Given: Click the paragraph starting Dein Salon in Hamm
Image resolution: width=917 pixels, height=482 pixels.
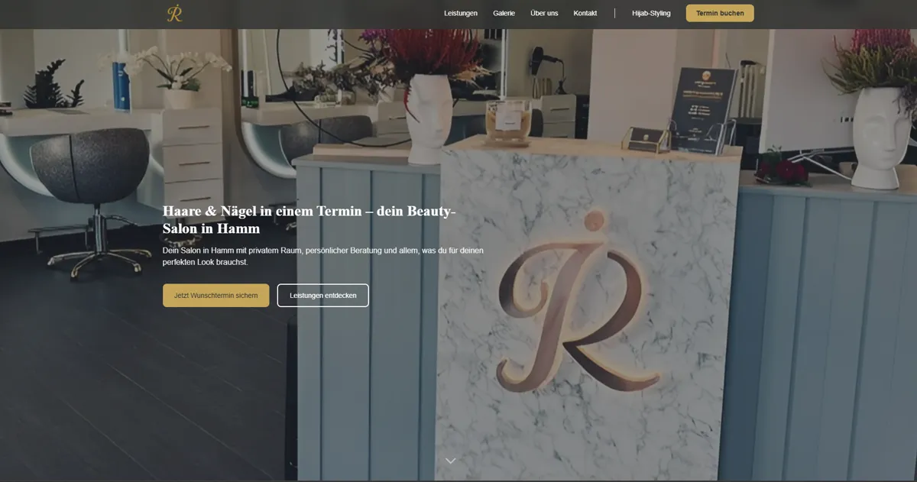Looking at the screenshot, I should pos(322,256).
